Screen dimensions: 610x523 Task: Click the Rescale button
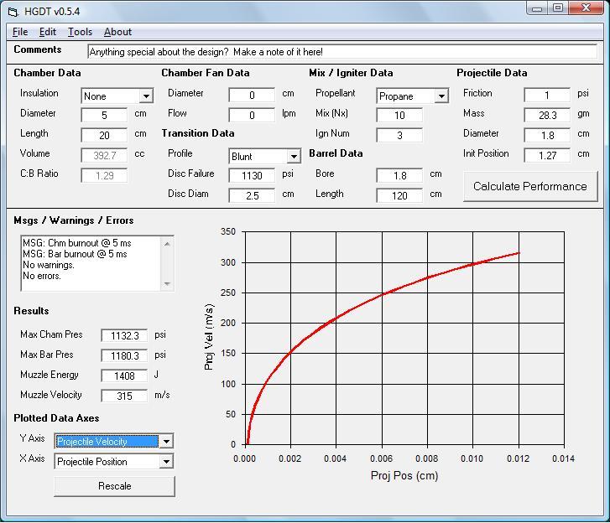tap(115, 486)
